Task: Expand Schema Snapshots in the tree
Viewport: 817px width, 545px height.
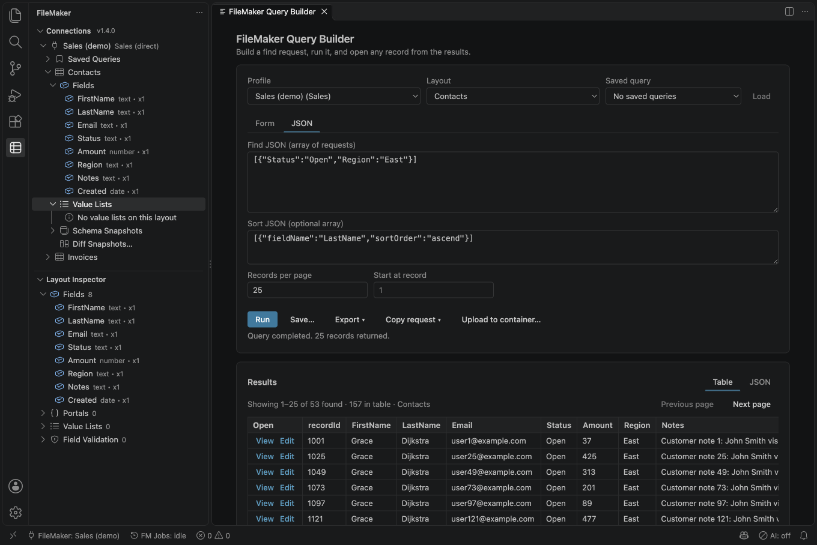Action: coord(53,230)
